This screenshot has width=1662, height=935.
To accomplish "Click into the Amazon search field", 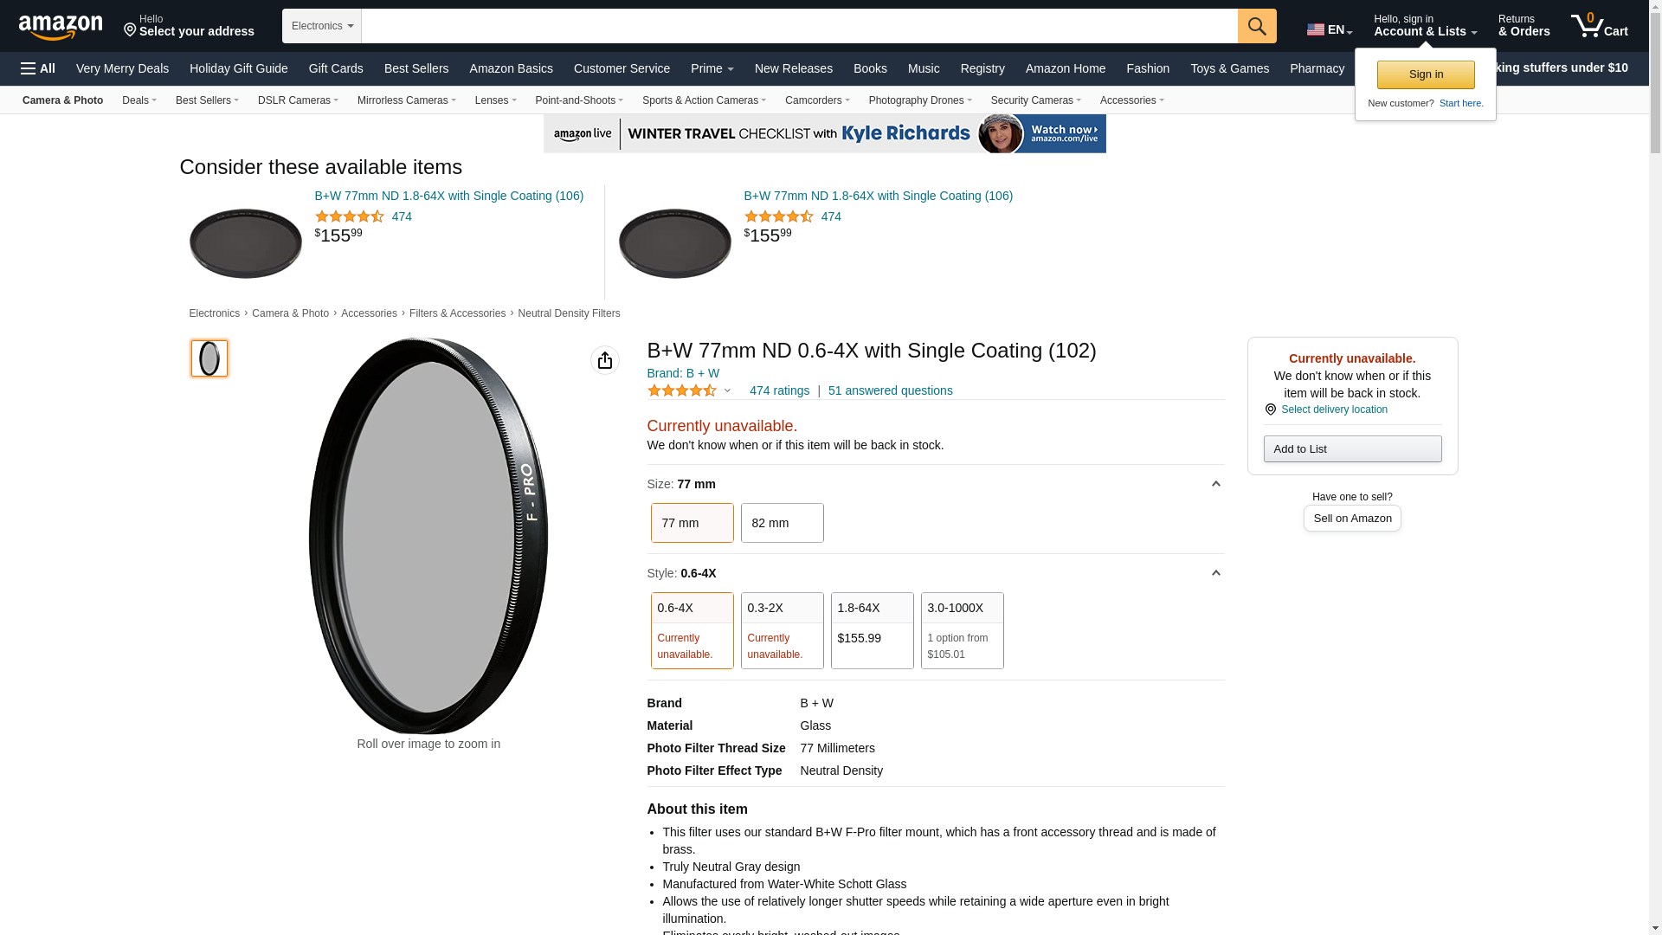I will click(798, 26).
